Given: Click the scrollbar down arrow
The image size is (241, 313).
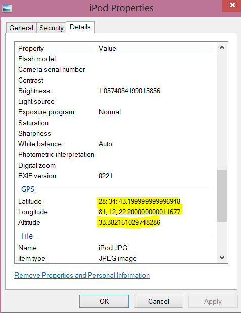Looking at the screenshot, I should pos(222,257).
